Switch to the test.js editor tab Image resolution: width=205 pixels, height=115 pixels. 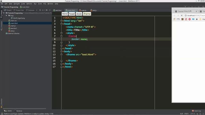point(94,10)
